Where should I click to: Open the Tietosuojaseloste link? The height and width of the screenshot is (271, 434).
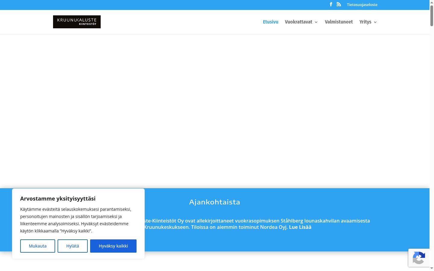point(362,5)
